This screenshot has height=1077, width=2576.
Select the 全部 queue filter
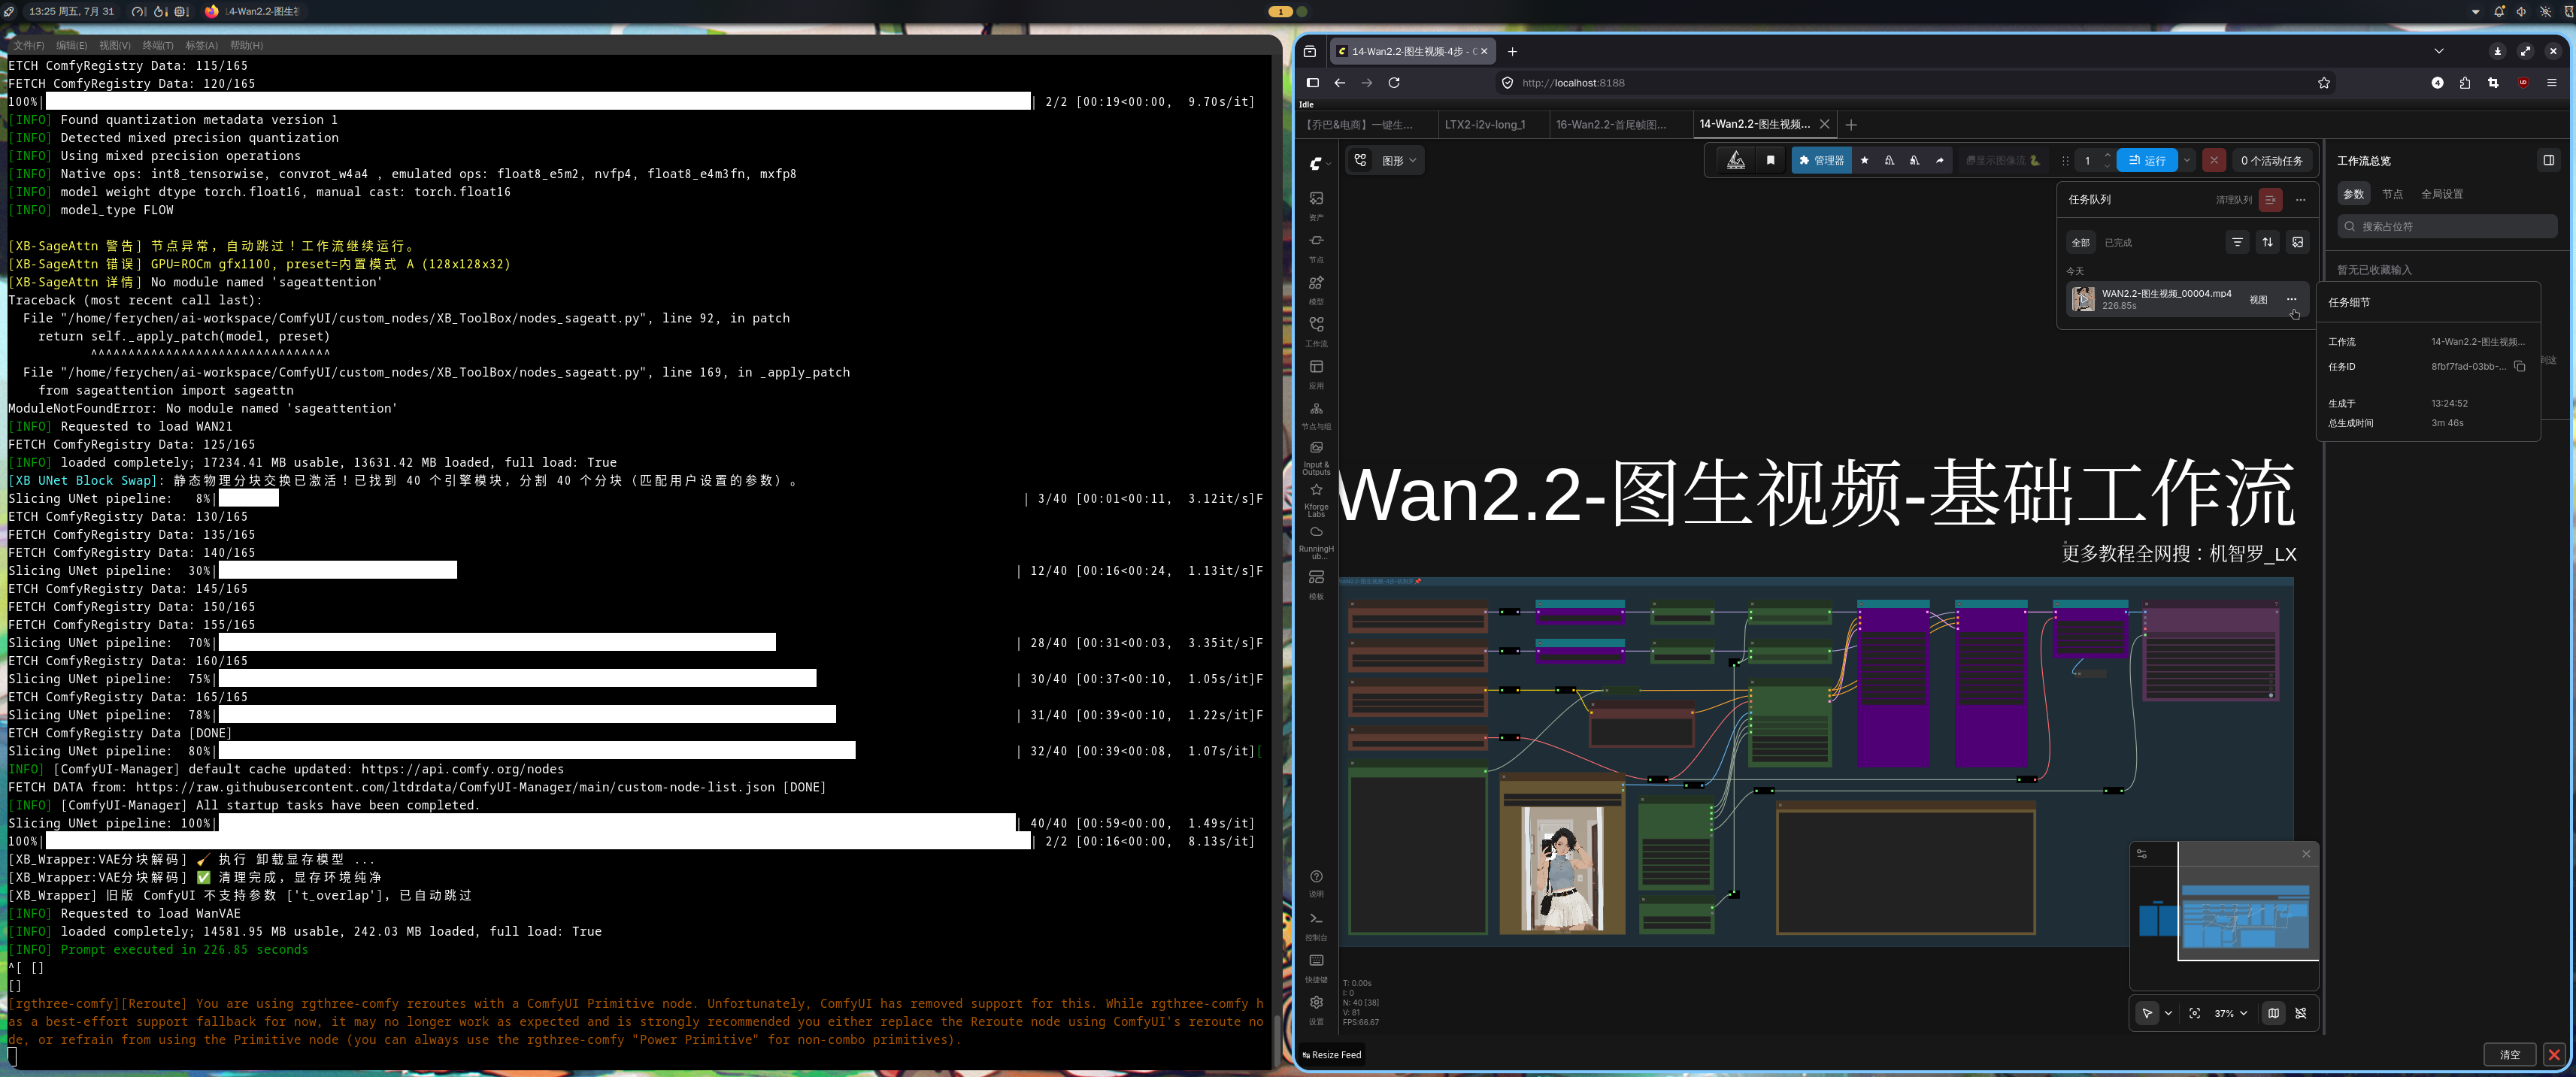(x=2080, y=242)
